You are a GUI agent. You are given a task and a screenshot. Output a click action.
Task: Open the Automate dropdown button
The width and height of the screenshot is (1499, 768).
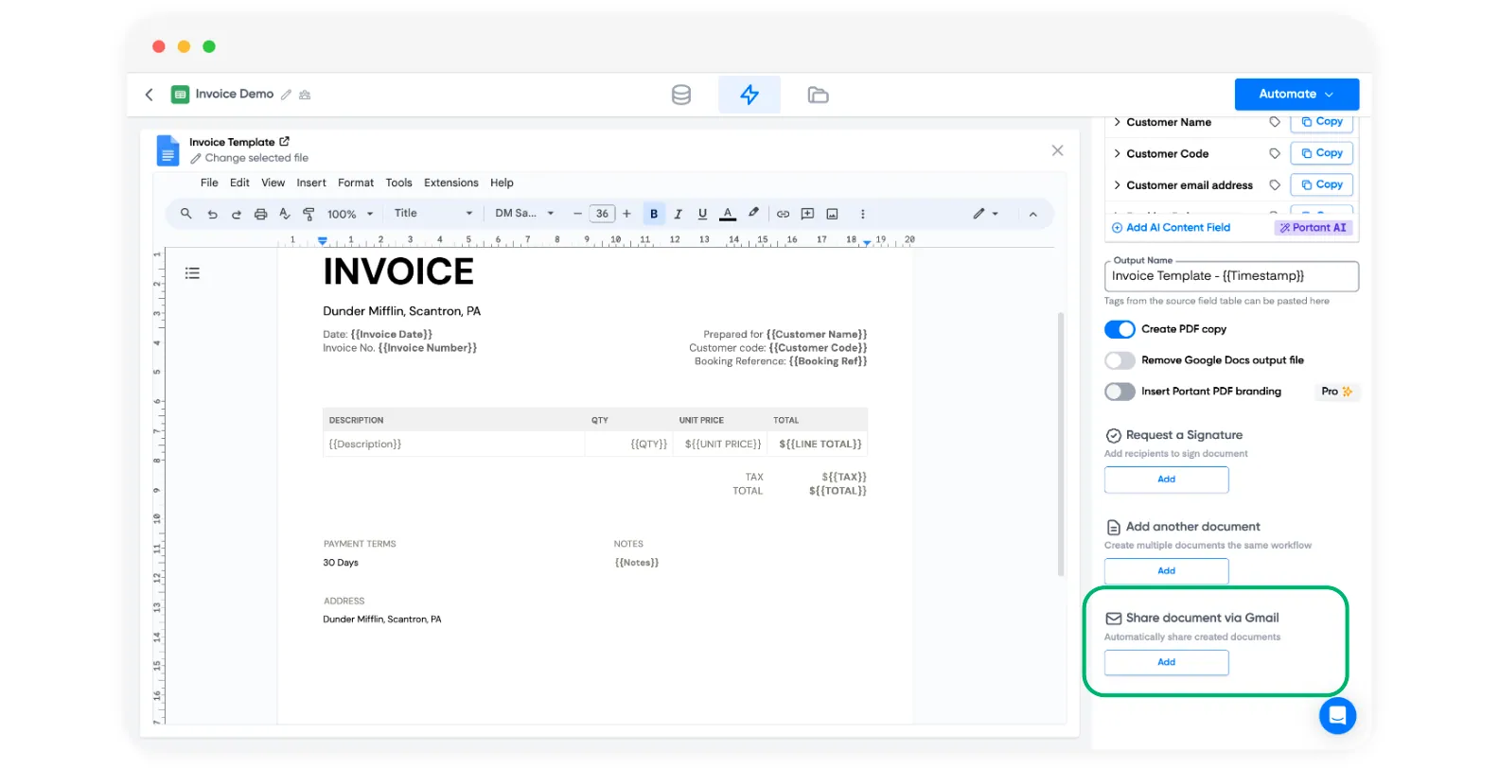point(1296,95)
